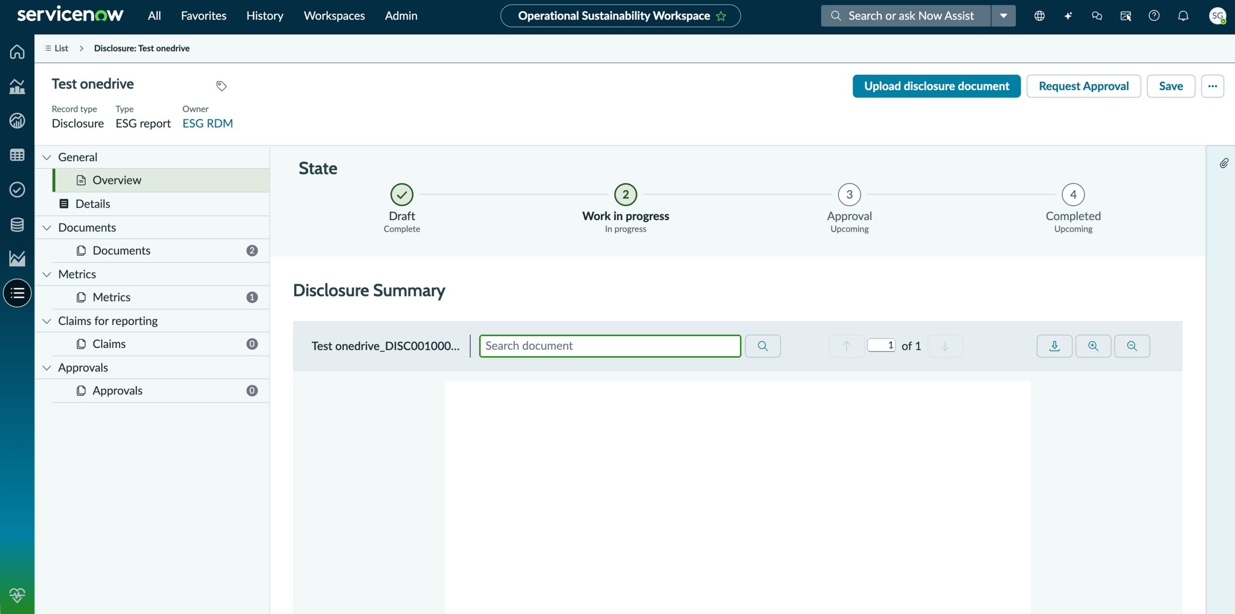Open the table grid sidebar icon
Image resolution: width=1235 pixels, height=614 pixels.
[17, 155]
